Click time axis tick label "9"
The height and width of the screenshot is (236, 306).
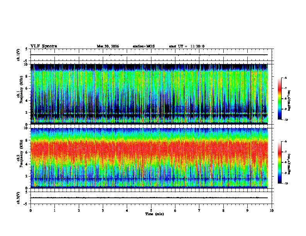pos(247,211)
